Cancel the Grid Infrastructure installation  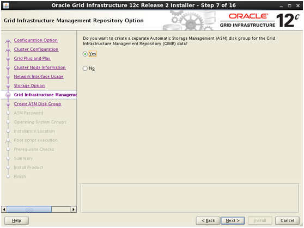click(x=287, y=220)
